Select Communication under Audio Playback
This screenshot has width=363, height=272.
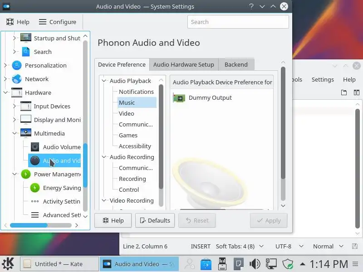[x=136, y=124]
